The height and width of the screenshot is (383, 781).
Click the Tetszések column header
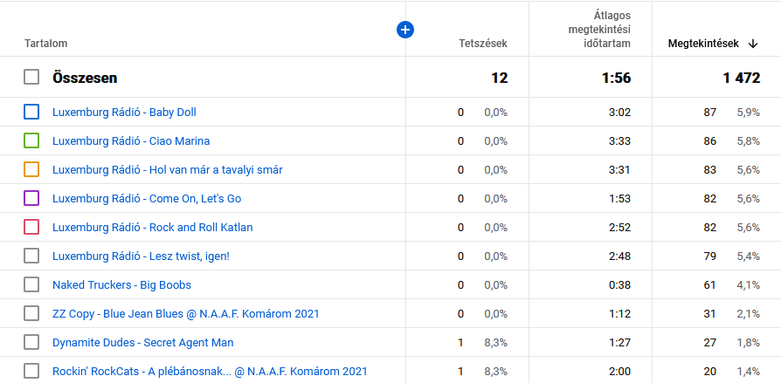(x=483, y=44)
